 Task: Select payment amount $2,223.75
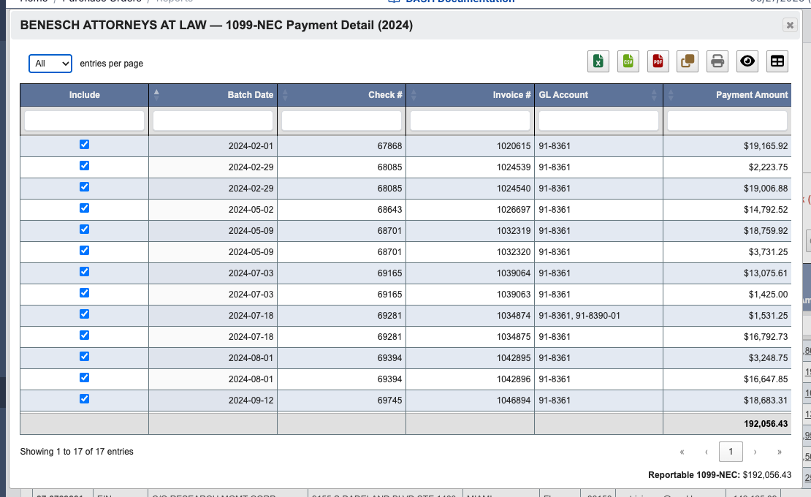[x=727, y=167]
